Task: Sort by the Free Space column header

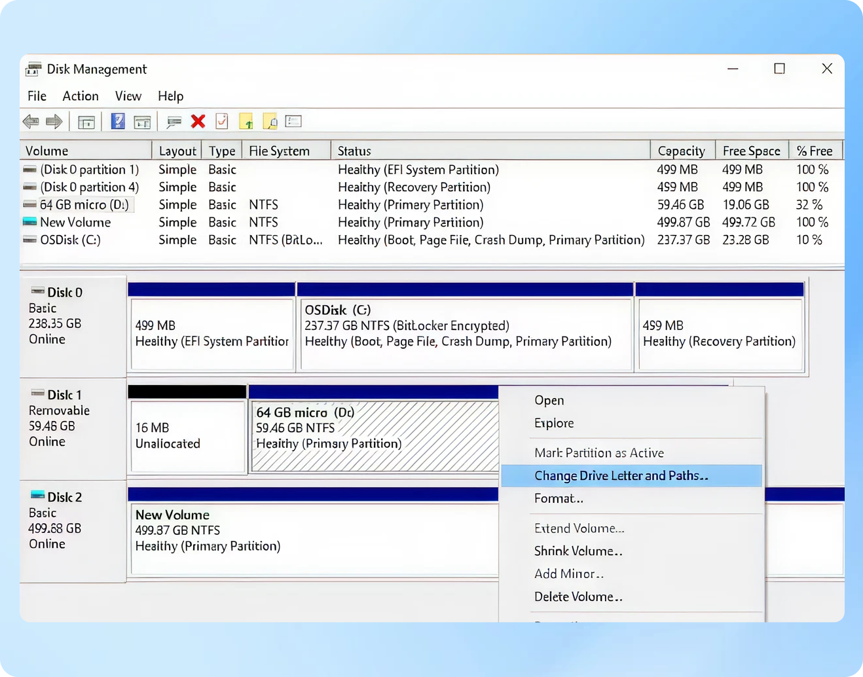Action: point(751,151)
